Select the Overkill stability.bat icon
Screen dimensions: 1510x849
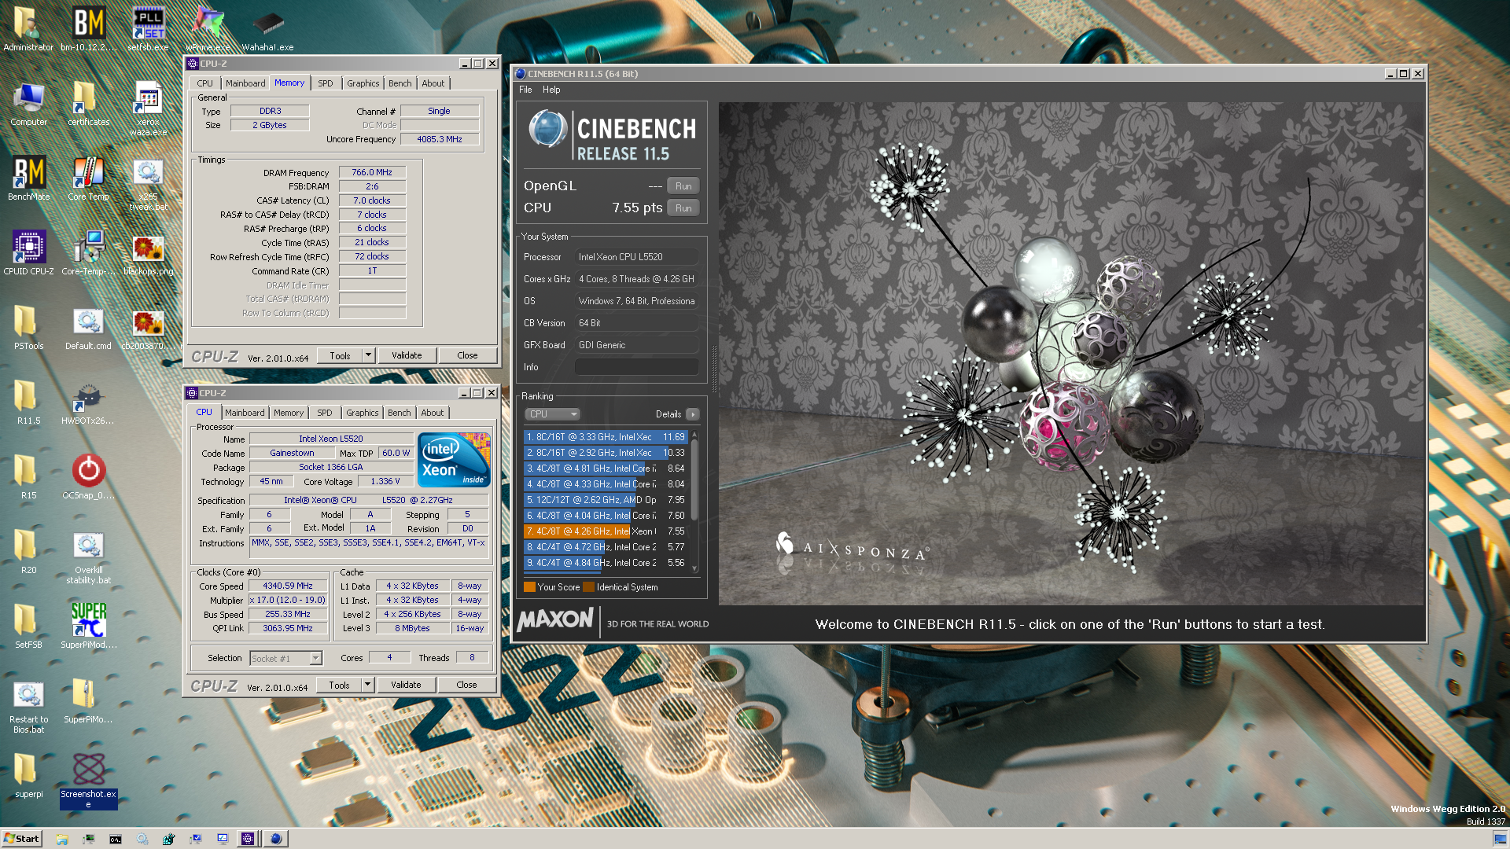click(x=88, y=556)
